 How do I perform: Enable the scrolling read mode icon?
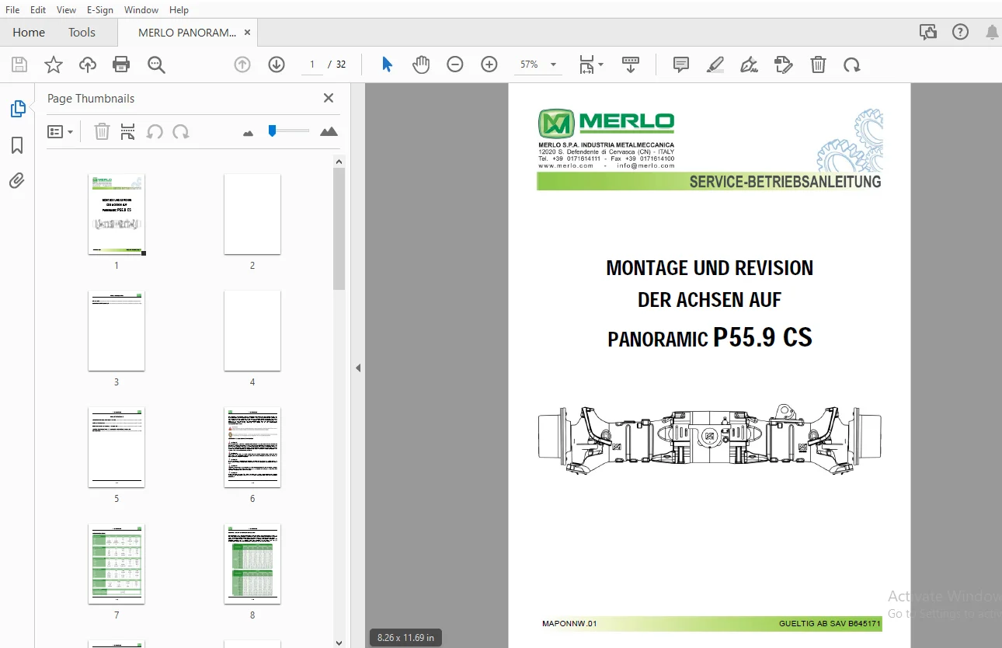point(630,64)
